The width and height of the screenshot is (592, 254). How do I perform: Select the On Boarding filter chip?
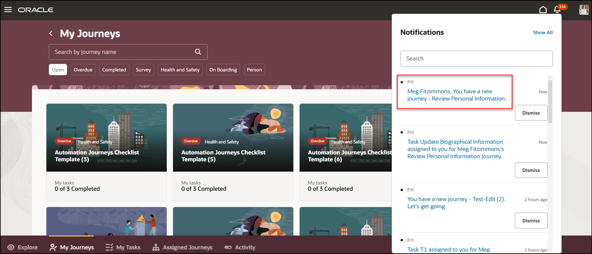coord(223,70)
